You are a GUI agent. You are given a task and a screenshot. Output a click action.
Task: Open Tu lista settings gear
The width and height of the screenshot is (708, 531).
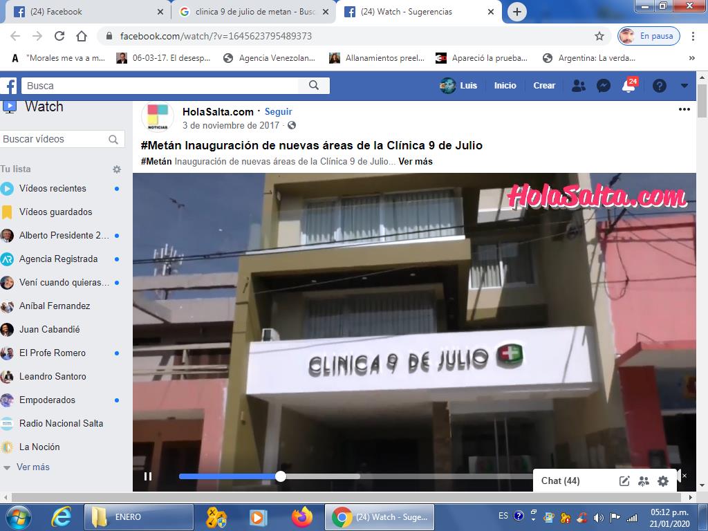116,169
